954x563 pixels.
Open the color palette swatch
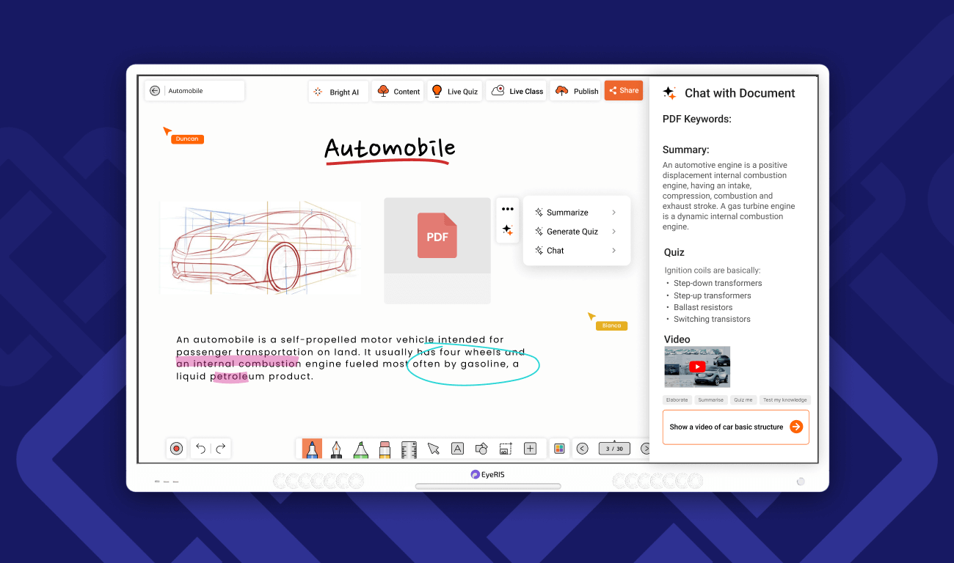click(559, 449)
